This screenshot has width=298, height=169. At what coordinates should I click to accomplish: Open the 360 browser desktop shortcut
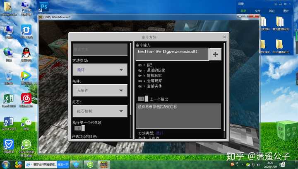pos(26,147)
